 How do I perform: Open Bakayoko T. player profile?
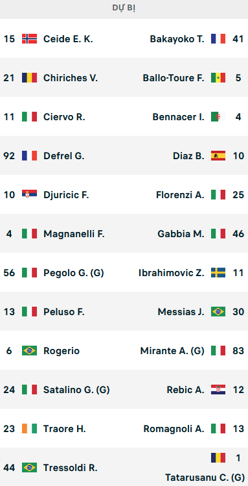tap(177, 39)
